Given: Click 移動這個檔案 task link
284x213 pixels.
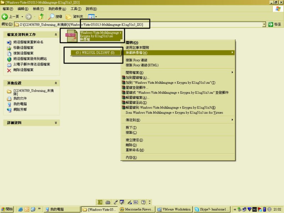Looking at the screenshot, I should point(23,48).
